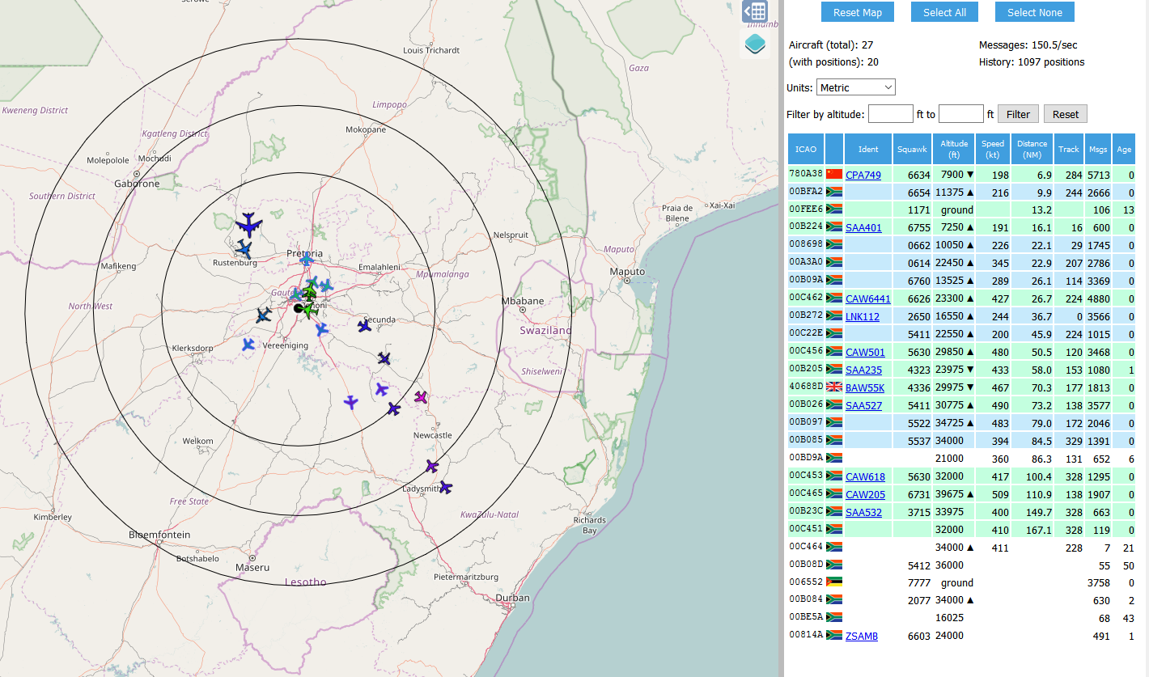Screen dimensions: 1149x677
Task: Focus the minimum altitude filter field
Action: tap(891, 114)
